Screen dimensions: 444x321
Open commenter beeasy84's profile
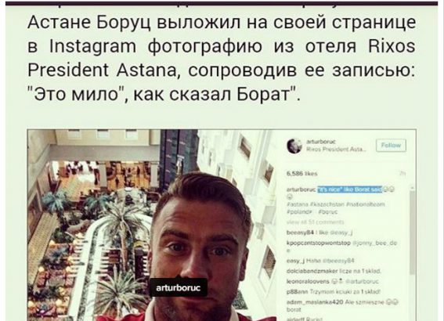300,233
